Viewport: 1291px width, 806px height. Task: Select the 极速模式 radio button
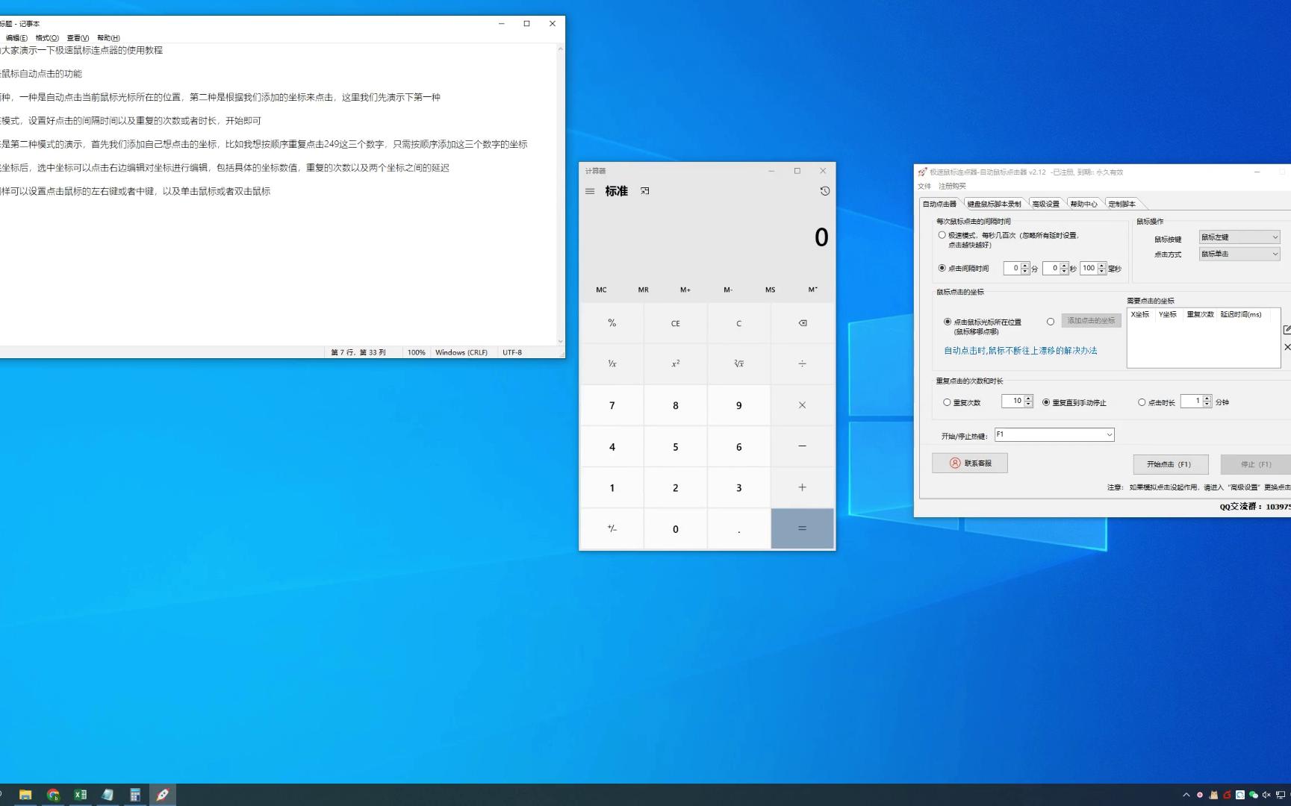pyautogui.click(x=942, y=235)
